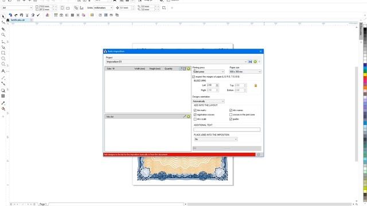Viewport: 367px width, 206px height.
Task: Open Place jobs into the imposition dropdown
Action: coord(216,139)
